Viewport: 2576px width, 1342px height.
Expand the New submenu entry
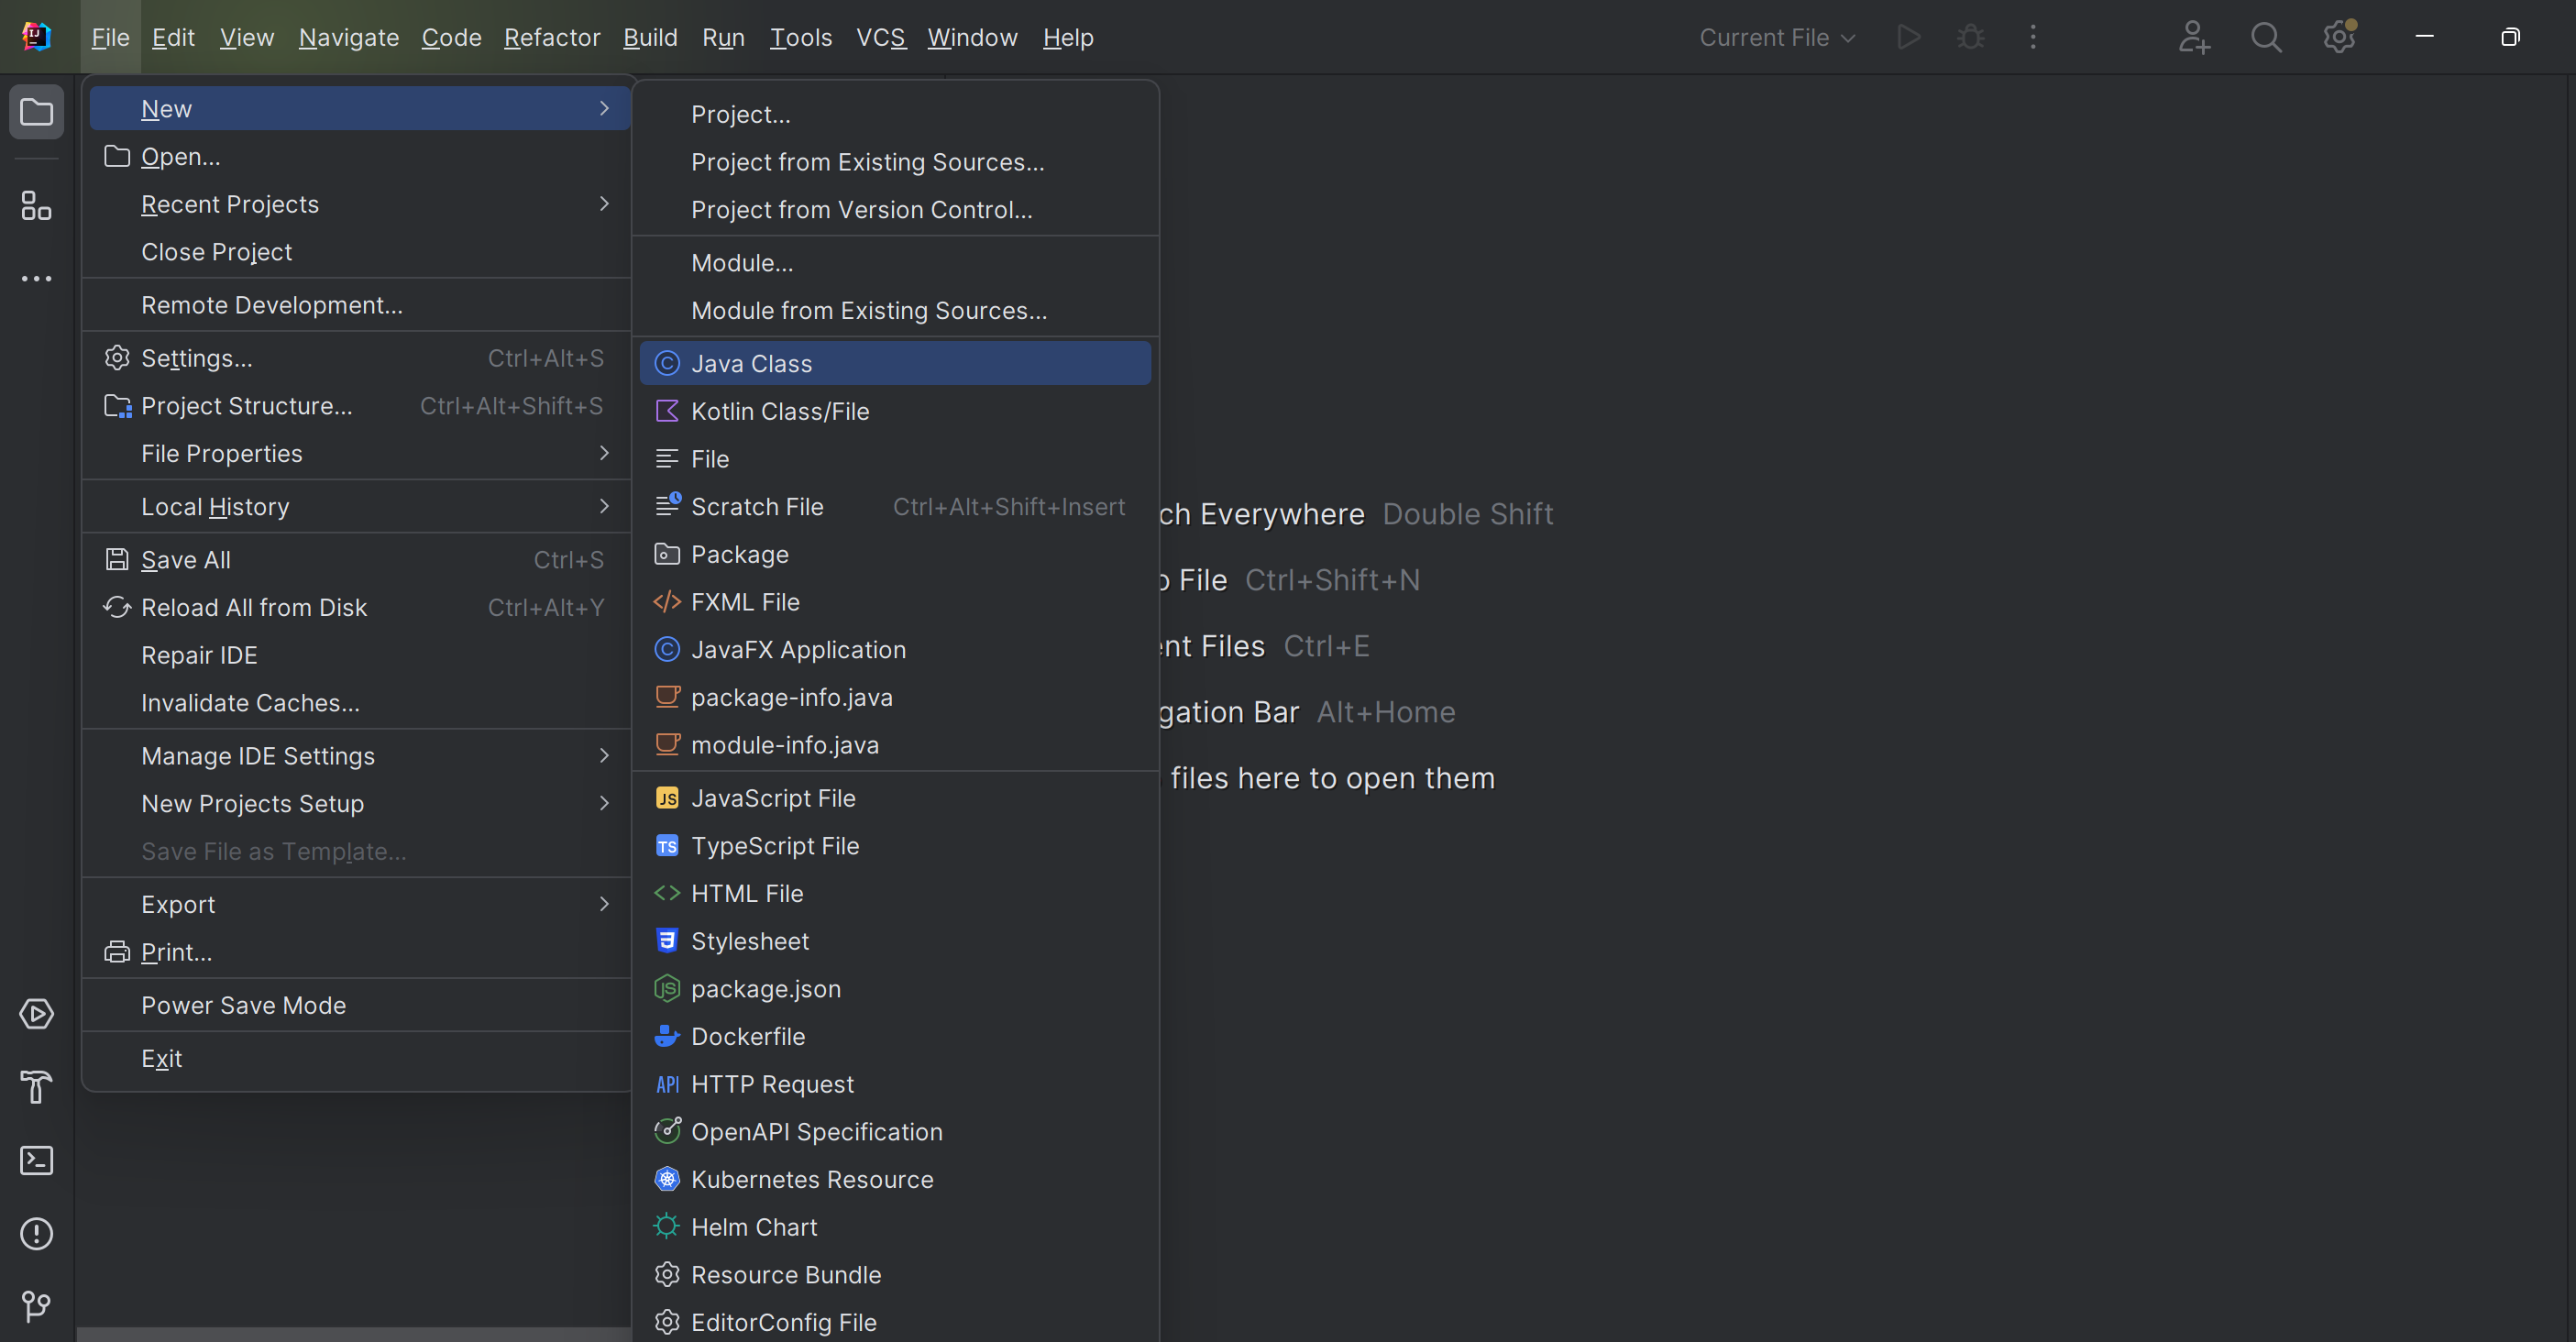[360, 108]
